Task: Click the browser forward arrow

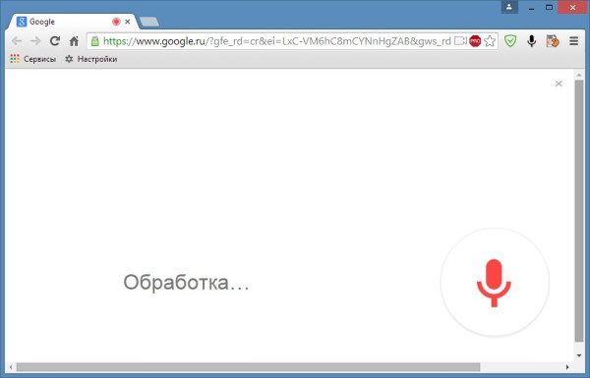Action: [35, 41]
